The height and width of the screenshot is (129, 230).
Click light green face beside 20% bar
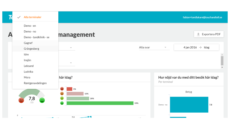(x=62, y=98)
